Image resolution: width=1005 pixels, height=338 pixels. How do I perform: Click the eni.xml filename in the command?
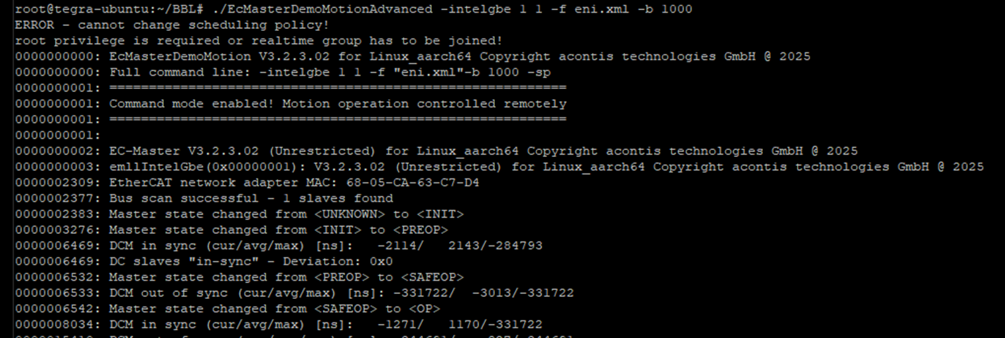(601, 9)
